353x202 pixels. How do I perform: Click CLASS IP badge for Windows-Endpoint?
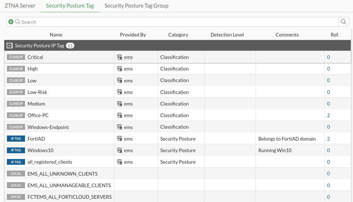(x=16, y=127)
